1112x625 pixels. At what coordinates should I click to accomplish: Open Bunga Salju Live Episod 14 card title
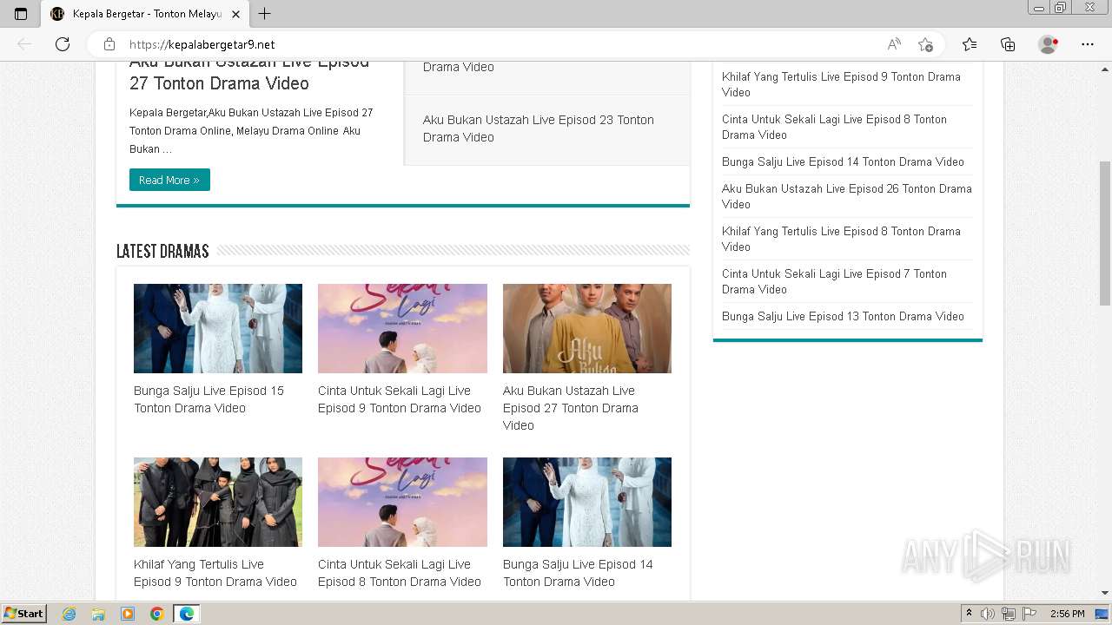point(578,573)
